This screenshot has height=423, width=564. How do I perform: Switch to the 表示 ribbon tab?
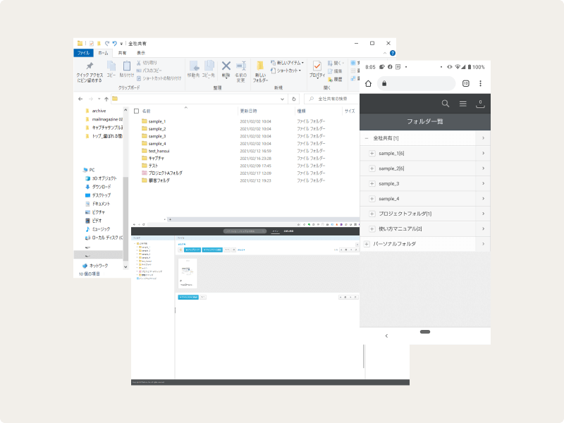tap(141, 53)
